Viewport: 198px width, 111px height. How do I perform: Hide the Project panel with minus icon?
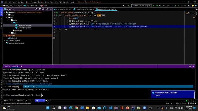point(50,9)
